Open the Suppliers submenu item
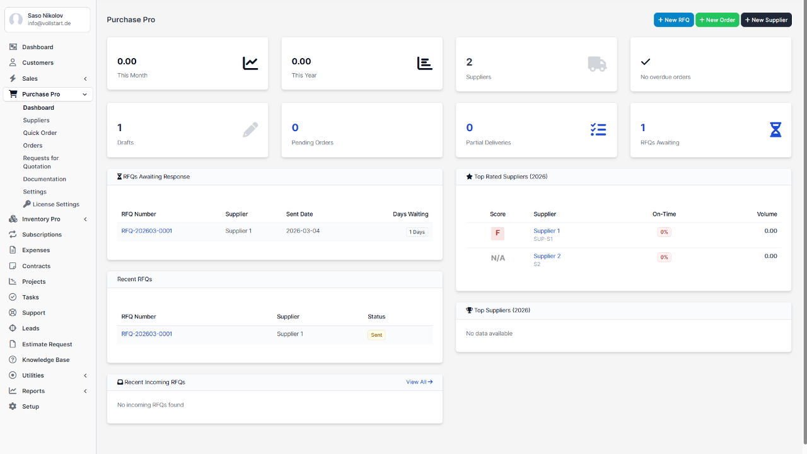Image resolution: width=807 pixels, height=454 pixels. 37,120
